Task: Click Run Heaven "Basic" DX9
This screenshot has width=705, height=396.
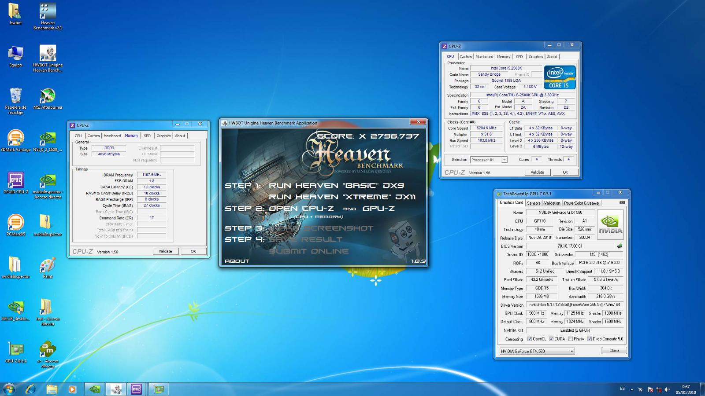Action: point(336,186)
